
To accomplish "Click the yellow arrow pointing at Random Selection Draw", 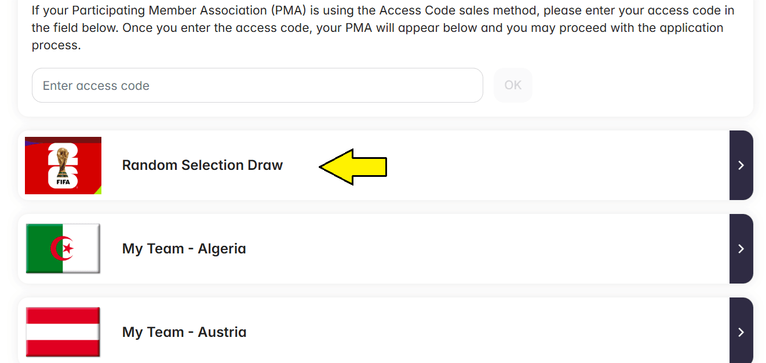I will pyautogui.click(x=353, y=166).
